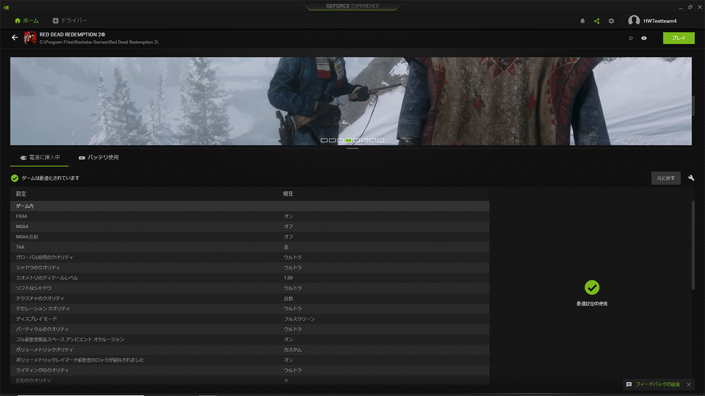
Task: Click the ゲームは最適化されています status text
Action: point(51,178)
